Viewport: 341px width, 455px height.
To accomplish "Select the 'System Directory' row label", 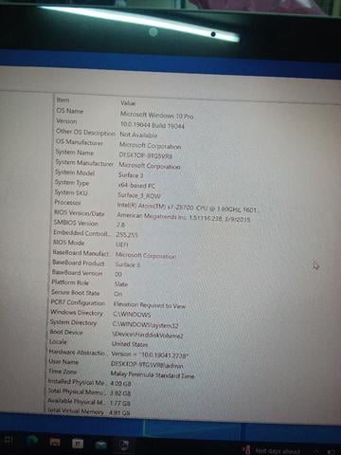I will click(73, 322).
